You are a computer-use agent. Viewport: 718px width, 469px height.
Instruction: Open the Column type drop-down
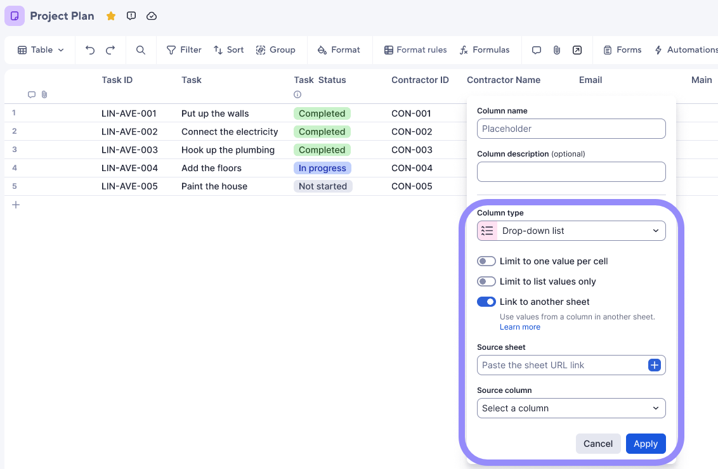[571, 230]
